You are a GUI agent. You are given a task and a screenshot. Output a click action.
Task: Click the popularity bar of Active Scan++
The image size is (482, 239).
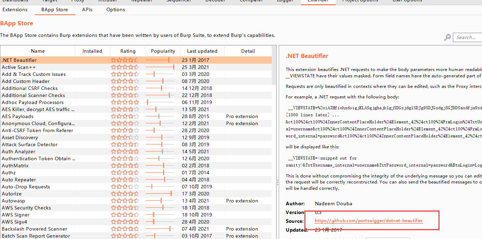[x=160, y=67]
